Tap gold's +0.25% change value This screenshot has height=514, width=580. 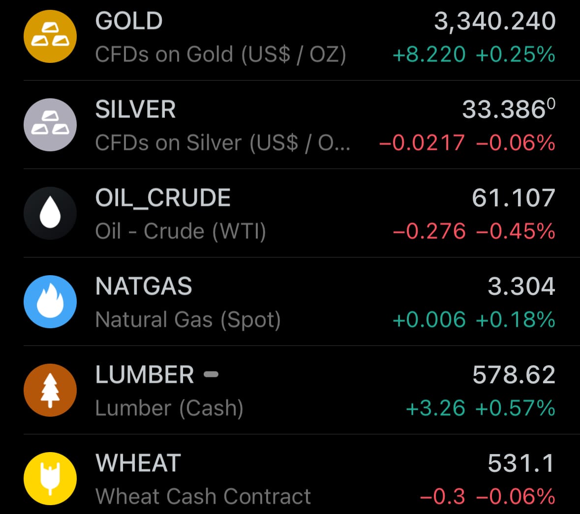pyautogui.click(x=516, y=55)
